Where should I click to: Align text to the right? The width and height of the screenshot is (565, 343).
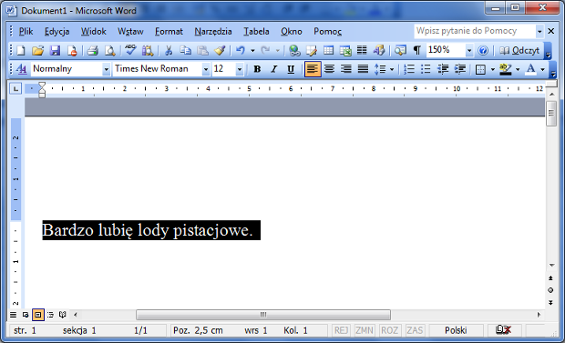tap(346, 69)
